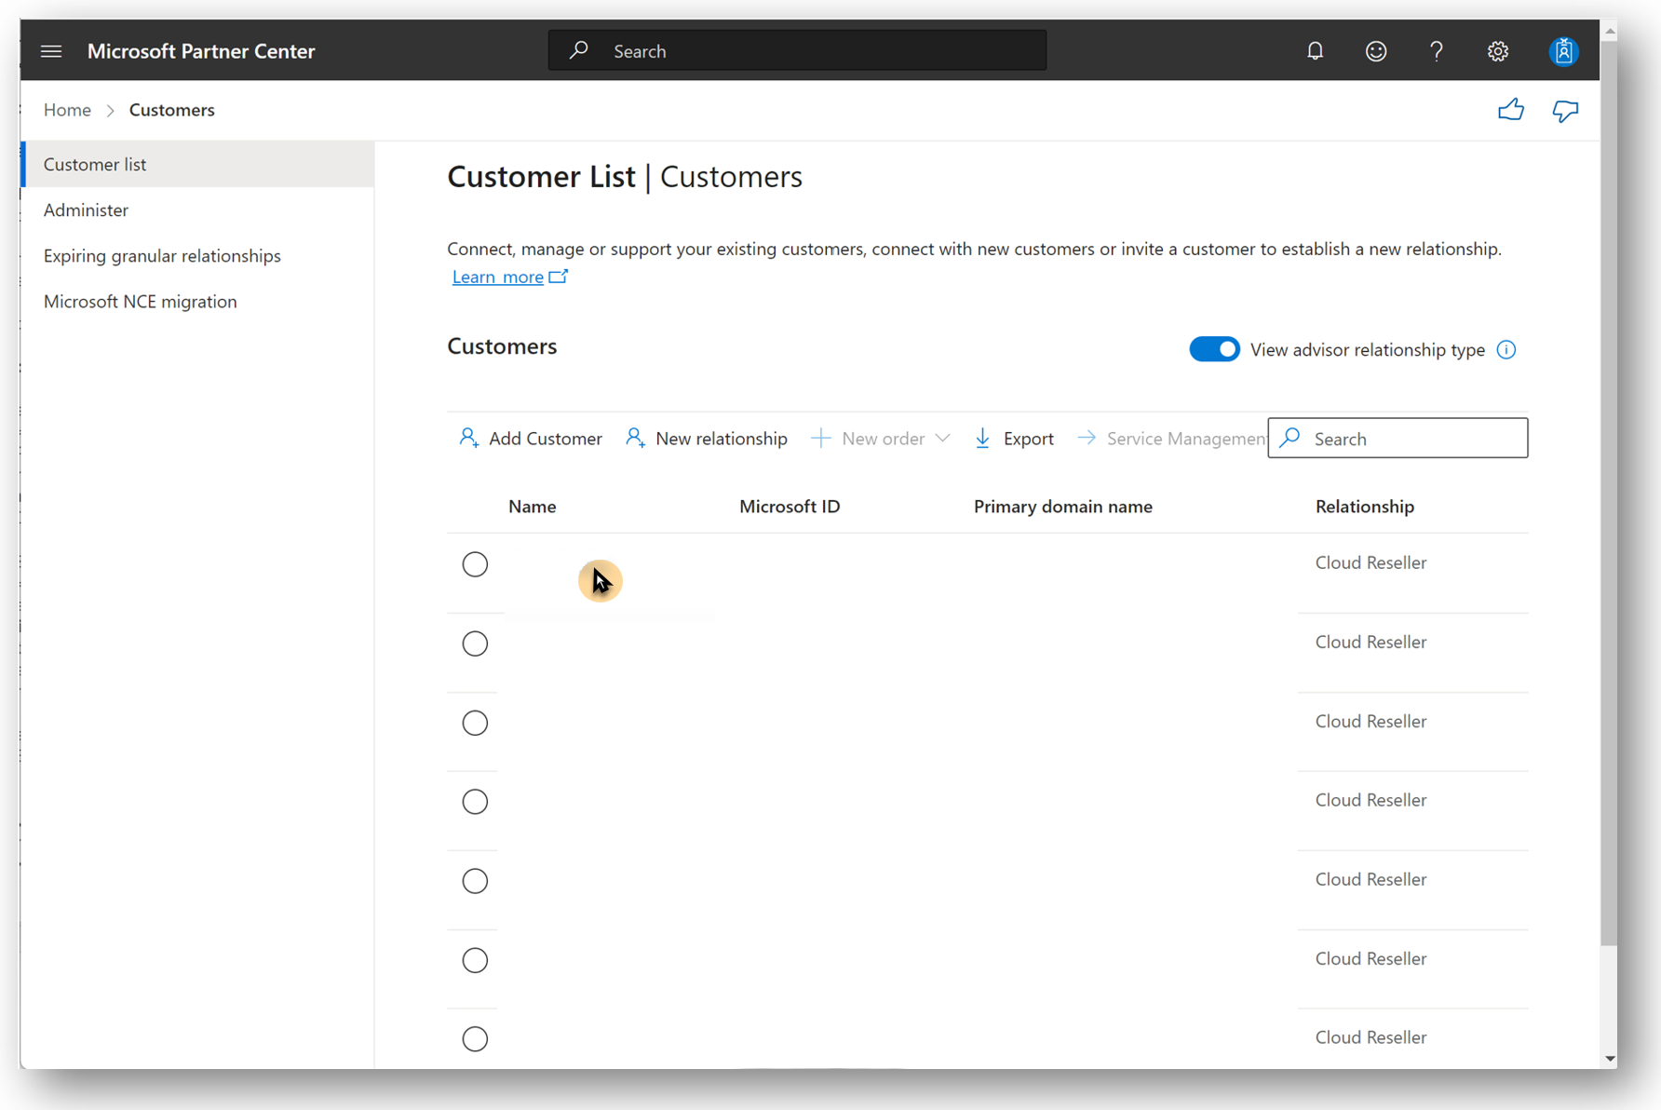Open the help question mark
The height and width of the screenshot is (1110, 1661).
point(1436,51)
